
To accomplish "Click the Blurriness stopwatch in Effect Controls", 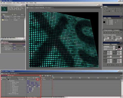I will coord(4,48).
